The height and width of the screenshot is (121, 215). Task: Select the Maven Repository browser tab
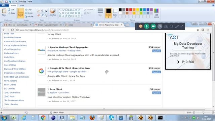(109, 25)
